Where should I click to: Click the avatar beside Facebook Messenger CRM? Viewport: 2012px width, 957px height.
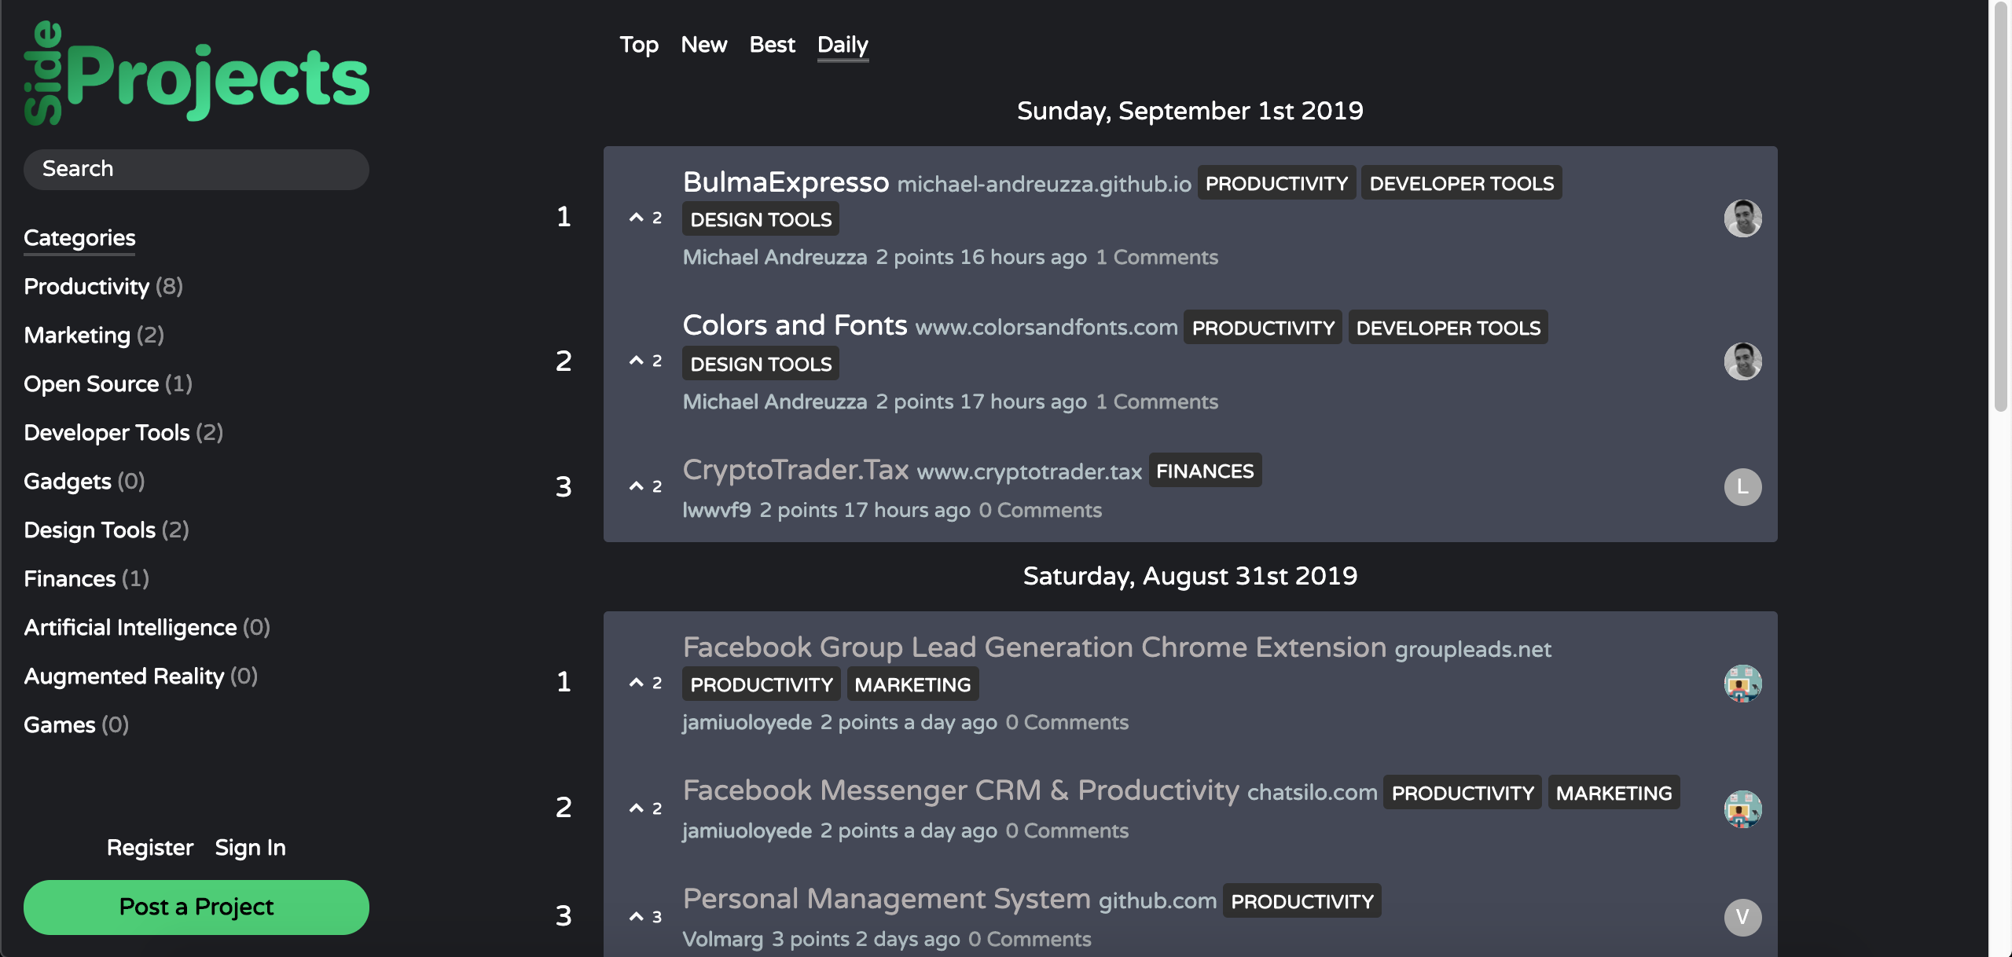point(1743,808)
